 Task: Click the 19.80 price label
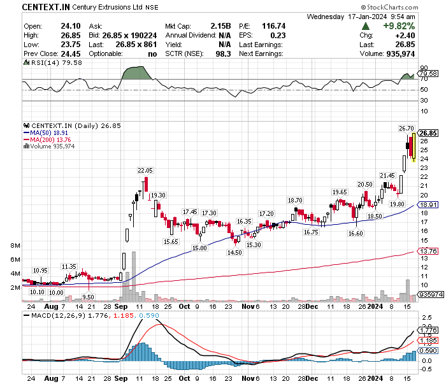coord(397,204)
